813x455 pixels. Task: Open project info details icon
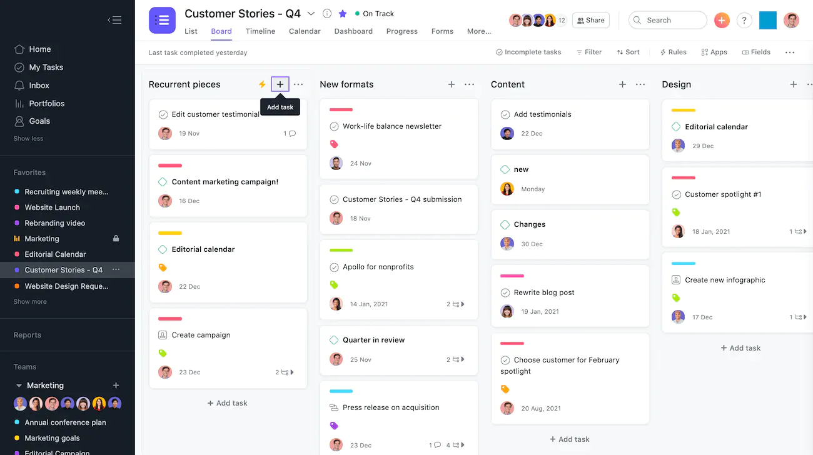327,14
